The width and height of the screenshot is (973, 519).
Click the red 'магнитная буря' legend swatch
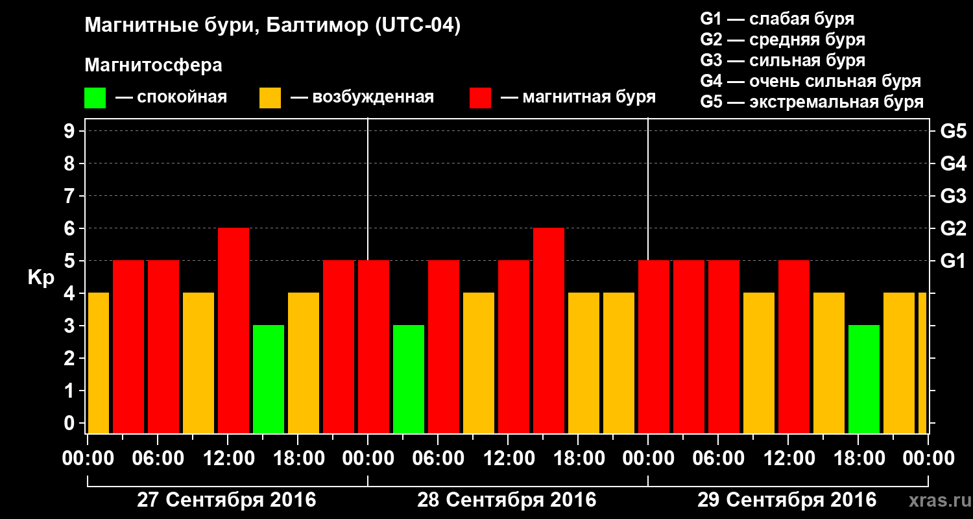pyautogui.click(x=480, y=98)
